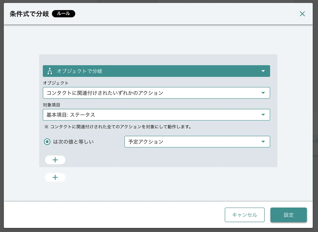Click the plus icon inside the gray condition panel

(x=55, y=160)
